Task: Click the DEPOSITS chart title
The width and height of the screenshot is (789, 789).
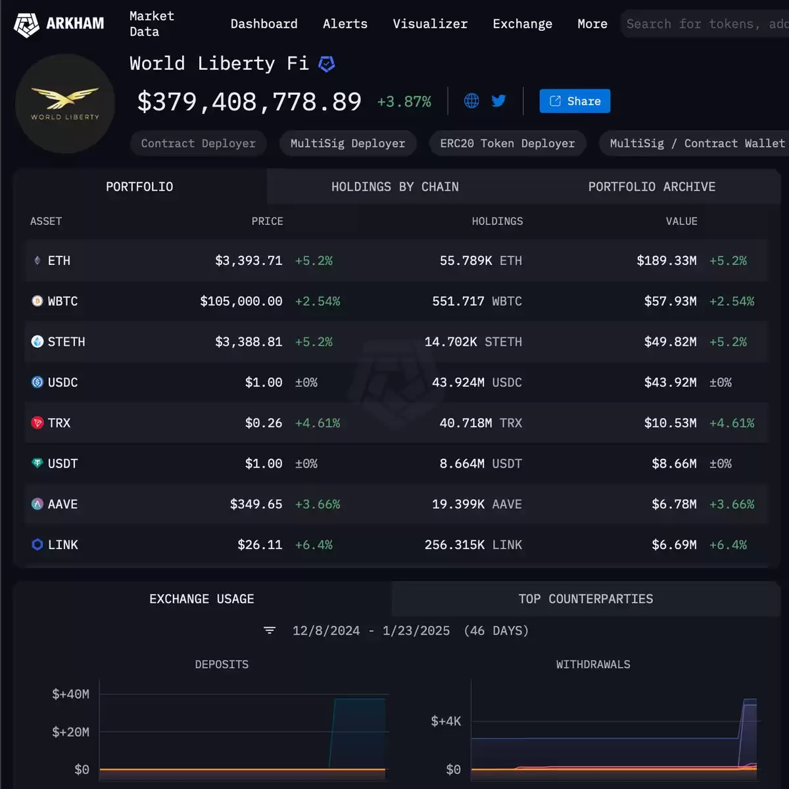Action: click(222, 664)
